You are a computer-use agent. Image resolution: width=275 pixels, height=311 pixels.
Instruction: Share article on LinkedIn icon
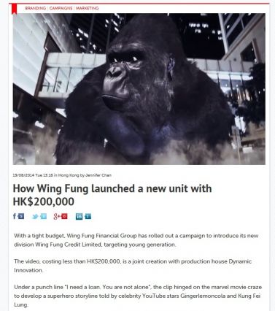pyautogui.click(x=79, y=216)
